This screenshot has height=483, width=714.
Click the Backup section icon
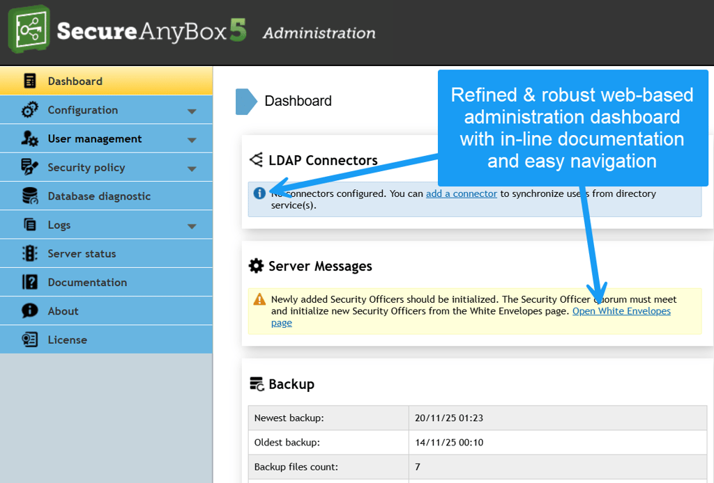257,384
